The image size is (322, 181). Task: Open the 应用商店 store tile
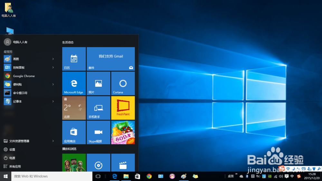(74, 132)
